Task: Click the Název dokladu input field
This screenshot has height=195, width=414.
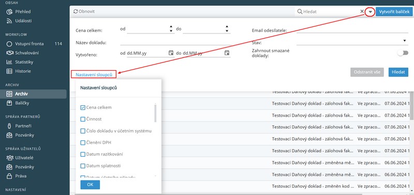Action: tap(175, 42)
